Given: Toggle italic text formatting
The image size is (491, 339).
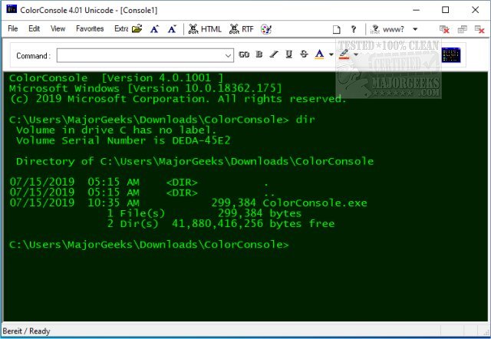Looking at the screenshot, I should click(274, 55).
